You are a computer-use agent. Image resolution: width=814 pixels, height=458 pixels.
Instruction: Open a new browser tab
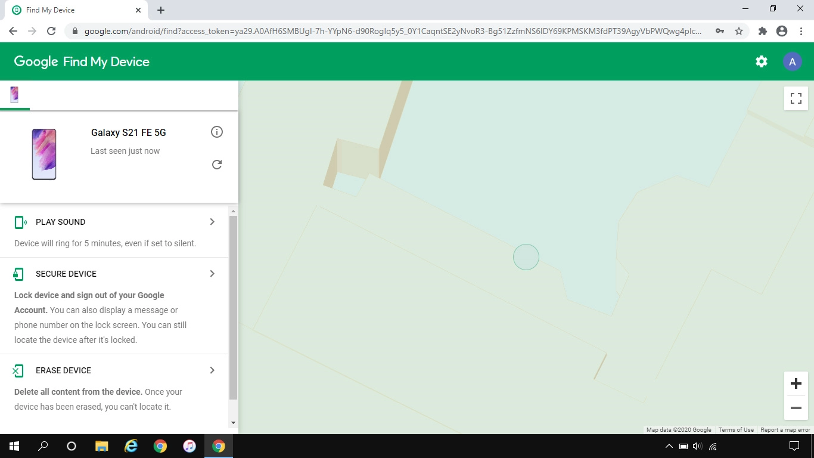click(161, 10)
